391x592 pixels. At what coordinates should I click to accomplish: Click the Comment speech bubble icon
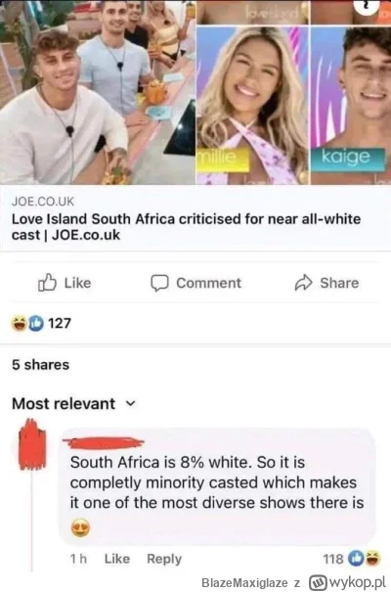pos(159,283)
